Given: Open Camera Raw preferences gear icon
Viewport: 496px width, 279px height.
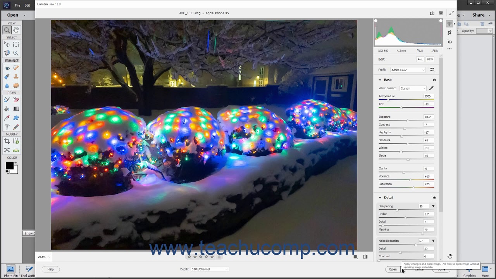Looking at the screenshot, I should (x=441, y=13).
